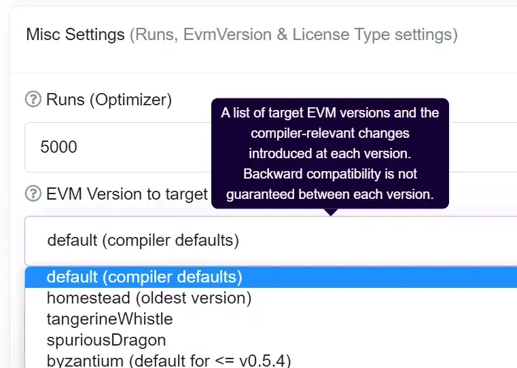
Task: Select the tangerineWhistle option
Action: [109, 318]
